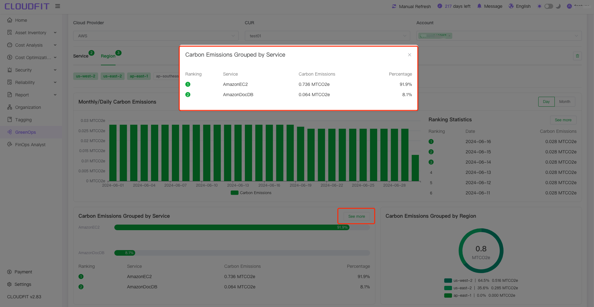Click the English language globe icon

coord(511,6)
